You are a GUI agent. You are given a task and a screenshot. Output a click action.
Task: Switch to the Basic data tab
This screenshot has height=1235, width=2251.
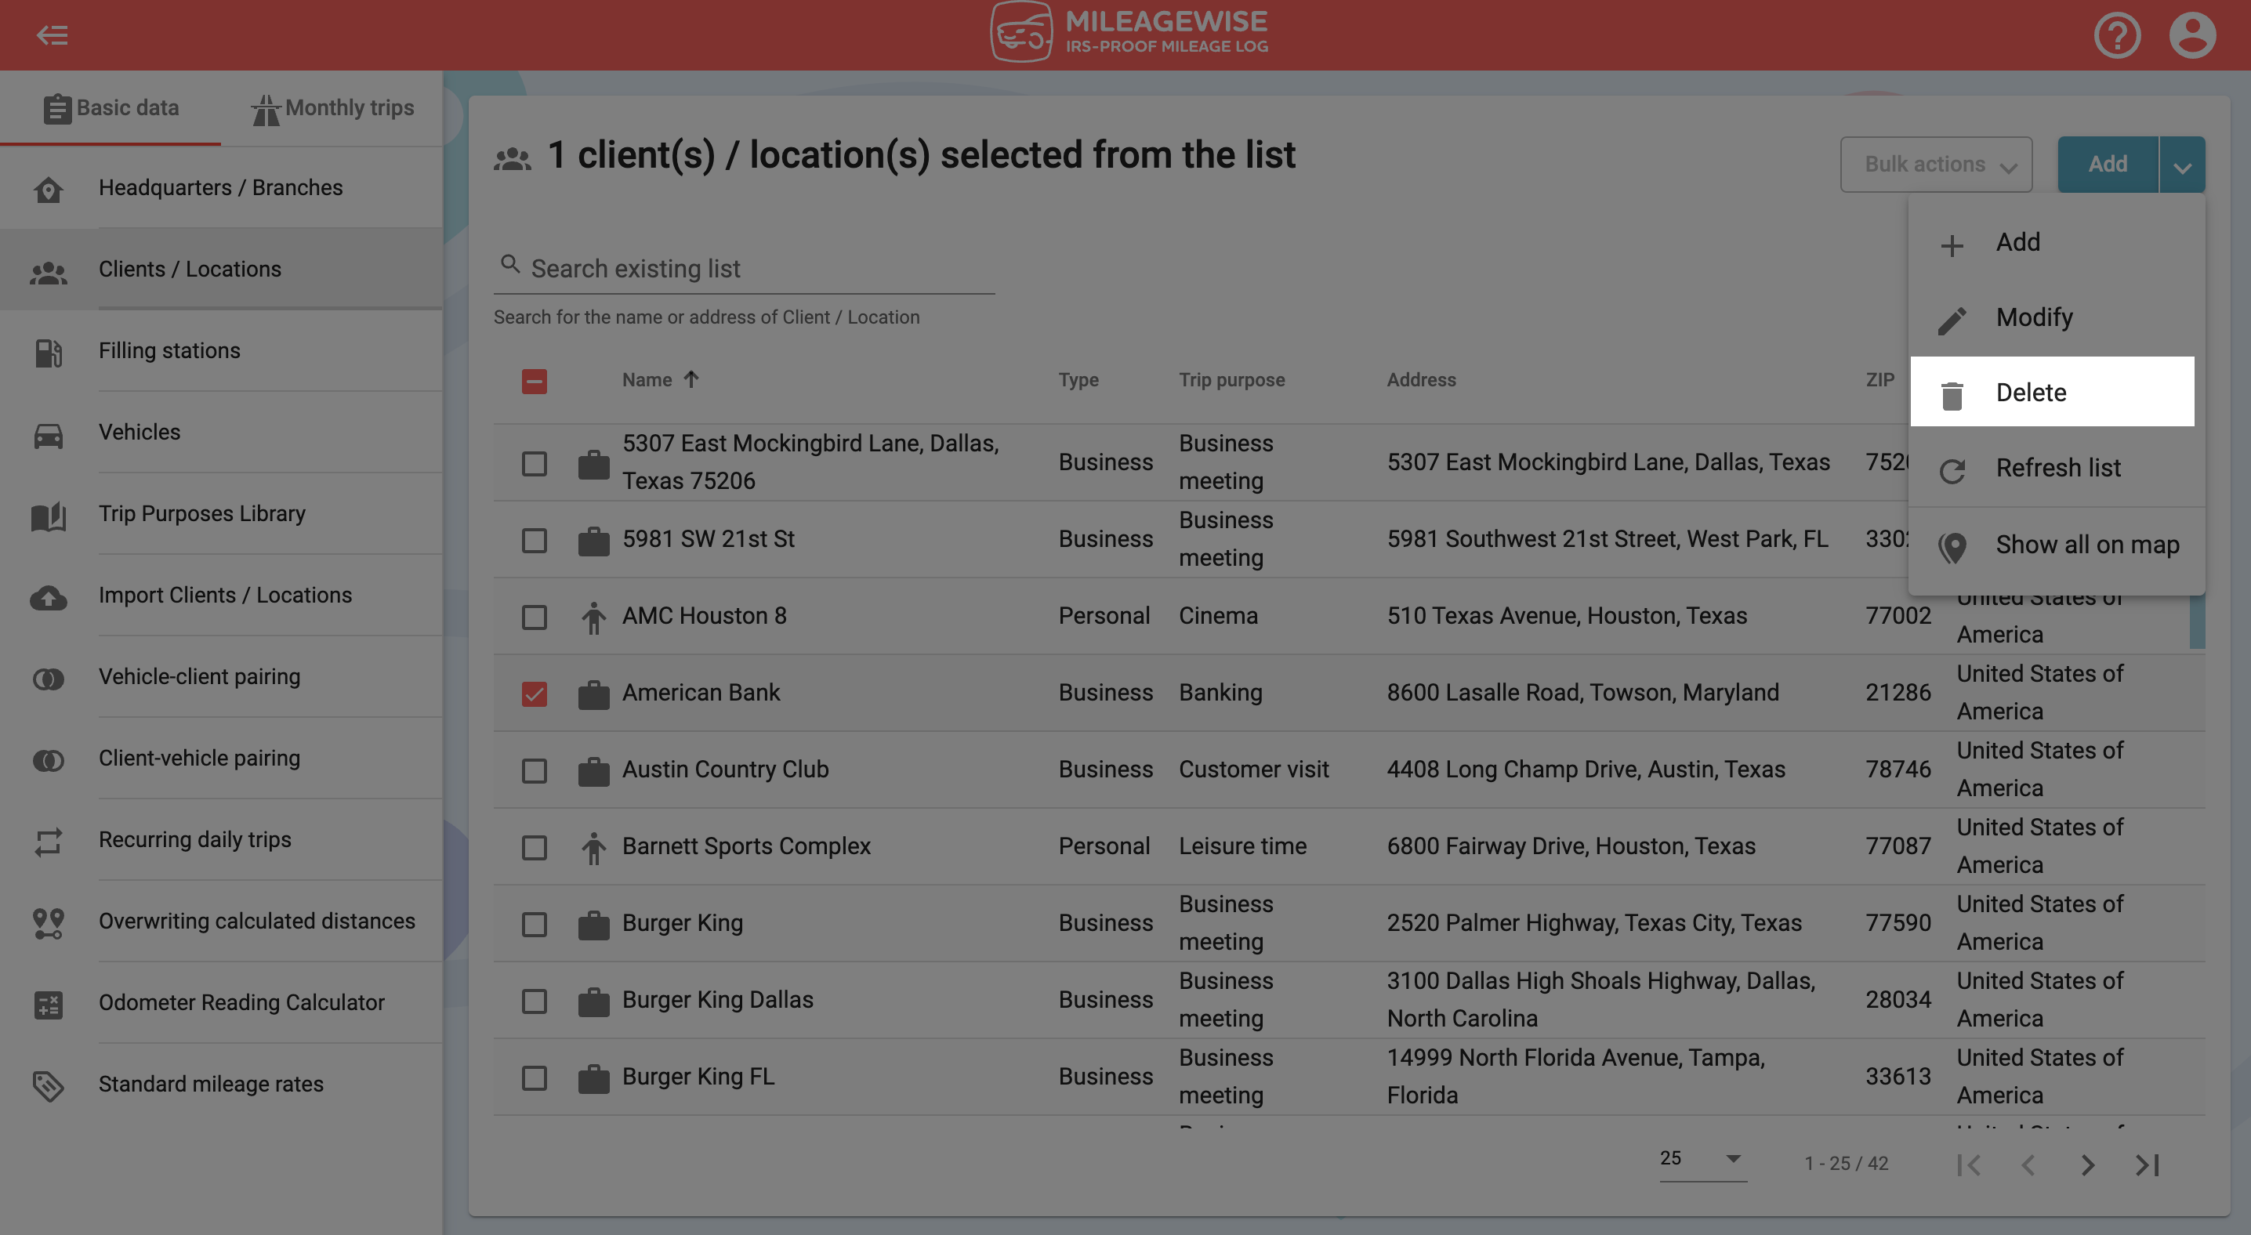(111, 108)
